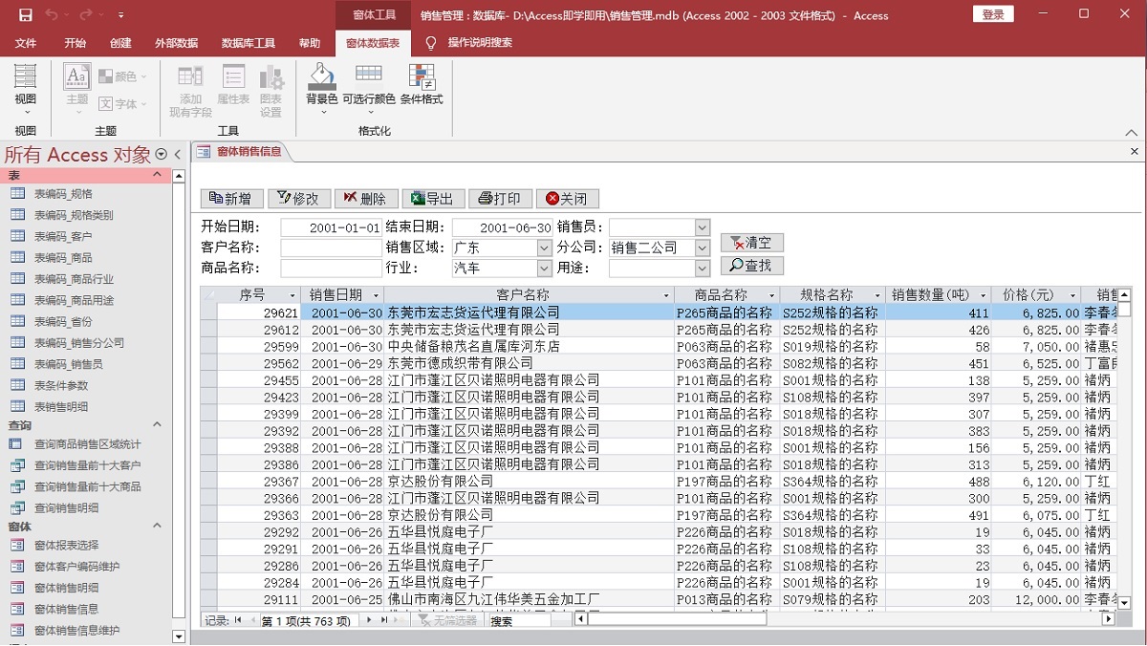Image resolution: width=1147 pixels, height=646 pixels.
Task: Create new blank record via navigation bar
Action: [x=400, y=620]
